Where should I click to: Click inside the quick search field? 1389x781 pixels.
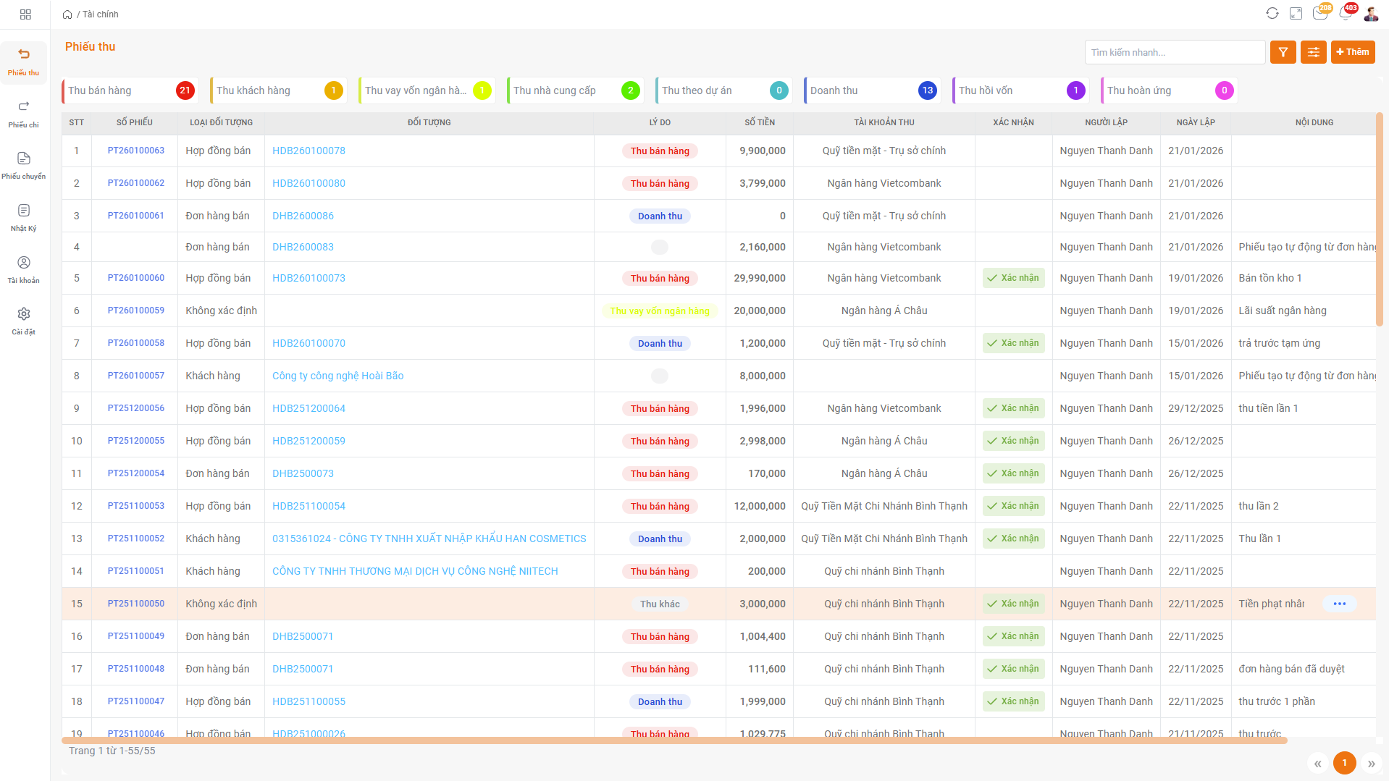1174,52
